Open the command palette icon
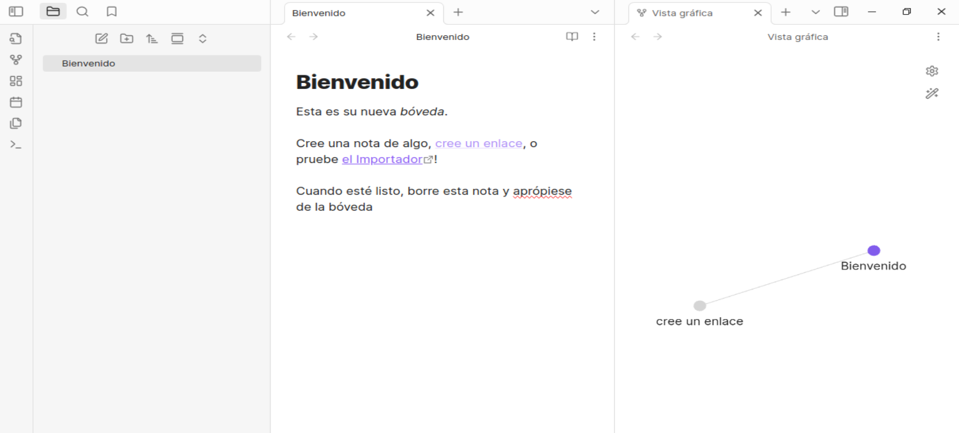 16,145
